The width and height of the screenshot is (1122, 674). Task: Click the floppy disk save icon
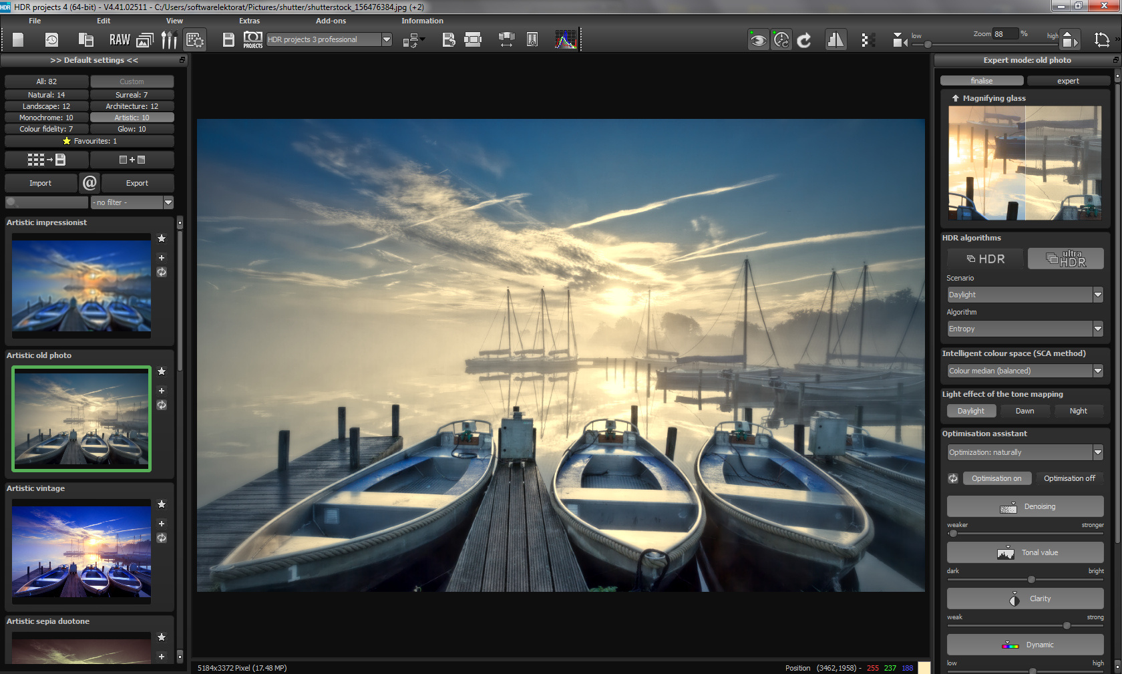(x=228, y=40)
